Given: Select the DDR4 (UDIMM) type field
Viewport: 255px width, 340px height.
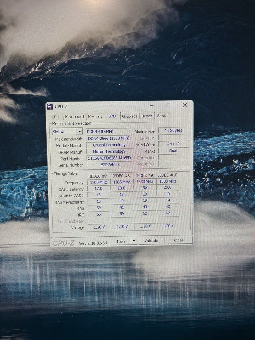Looking at the screenshot, I should click(109, 131).
